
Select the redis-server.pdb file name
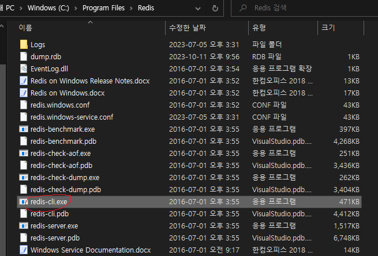(x=55, y=238)
